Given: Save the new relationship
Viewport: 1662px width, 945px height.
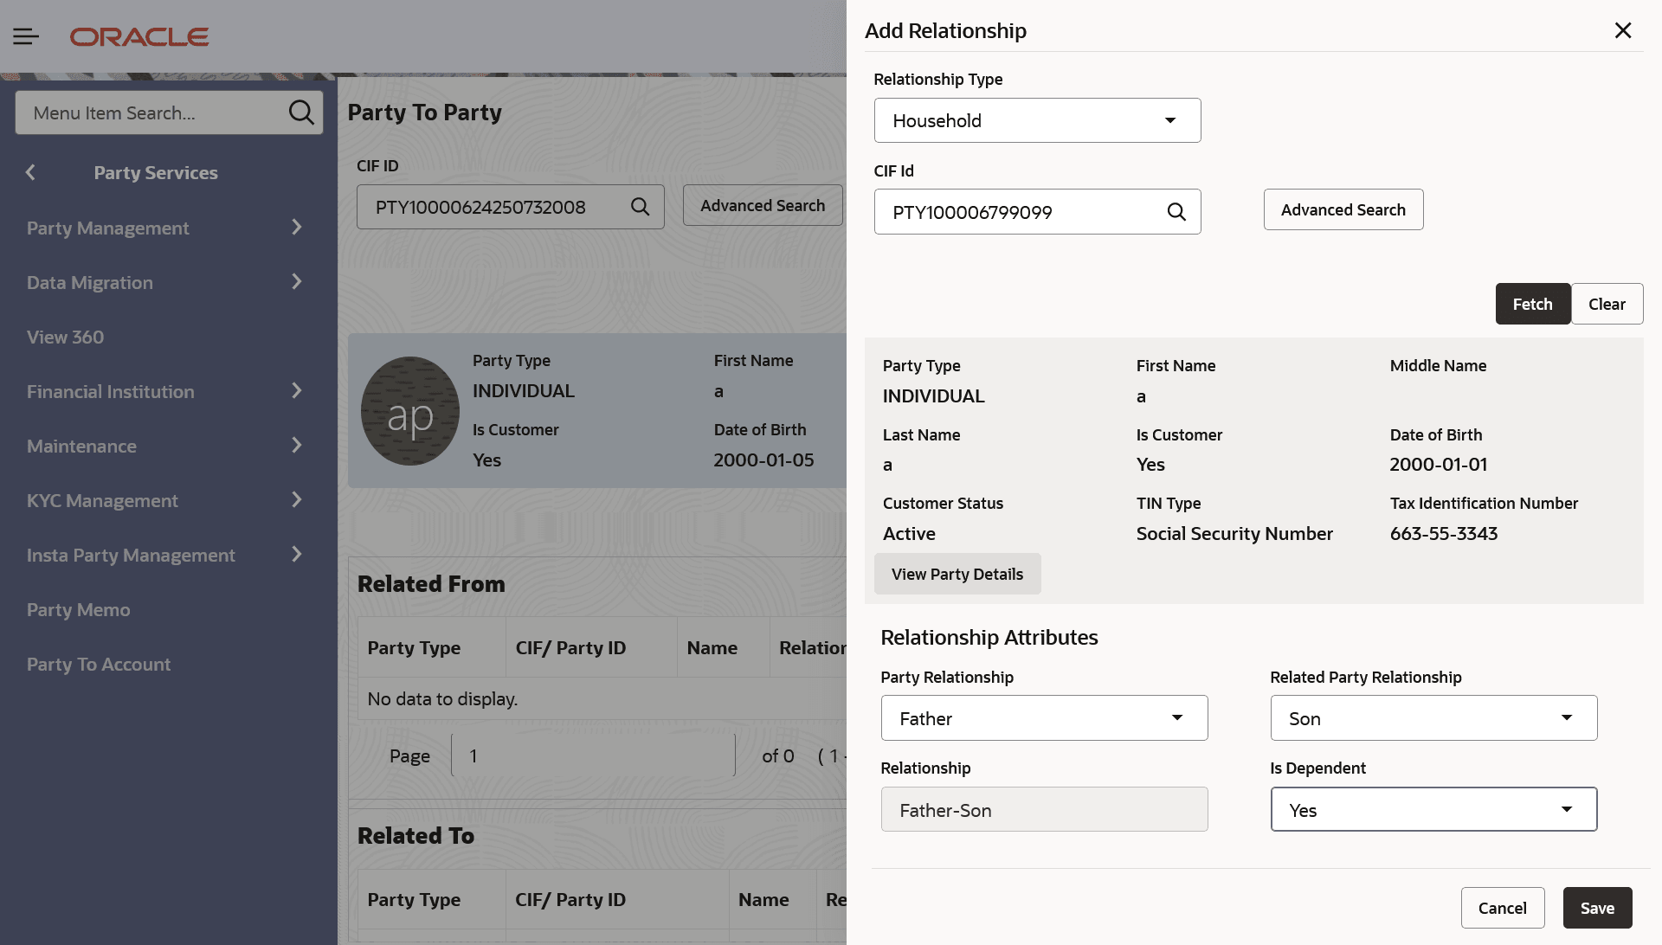Looking at the screenshot, I should [1597, 908].
